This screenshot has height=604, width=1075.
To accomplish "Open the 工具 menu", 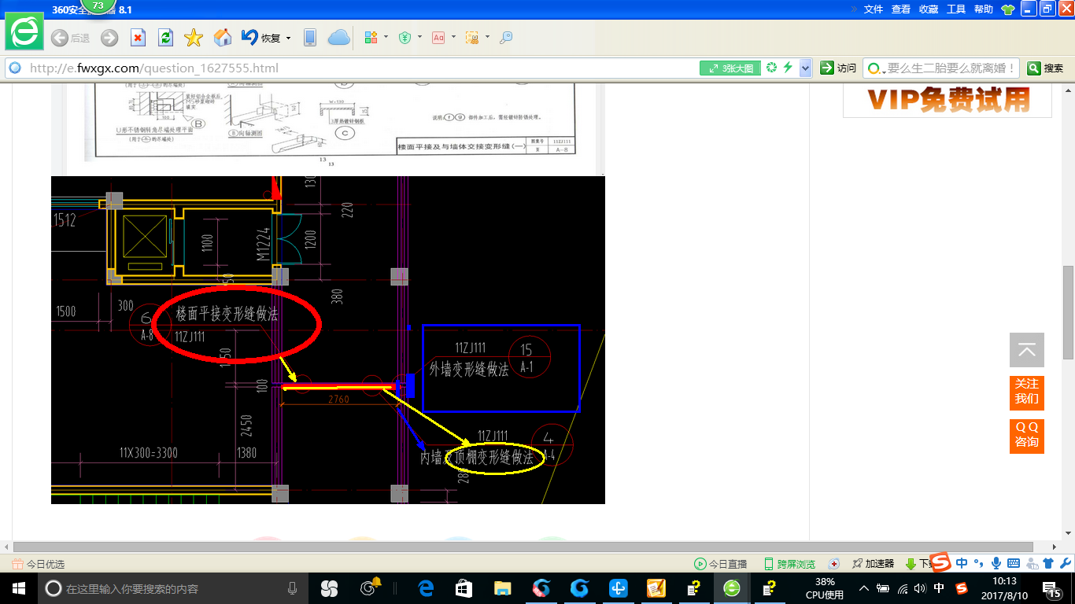I will [956, 9].
